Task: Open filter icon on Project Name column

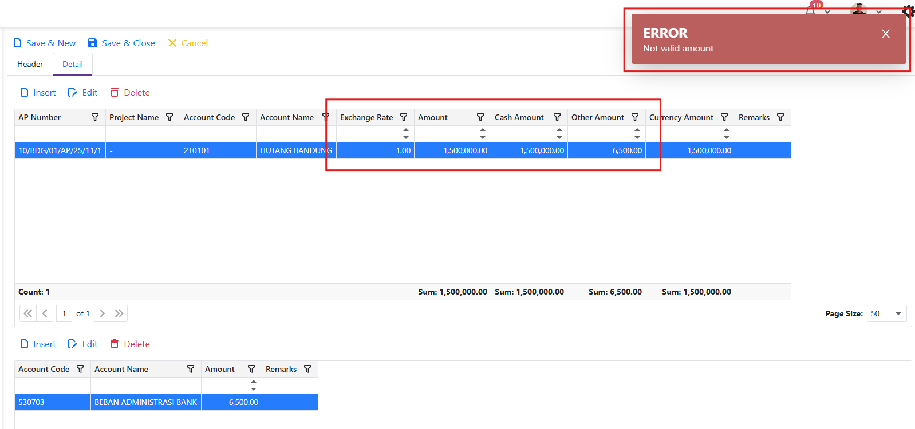Action: point(169,117)
